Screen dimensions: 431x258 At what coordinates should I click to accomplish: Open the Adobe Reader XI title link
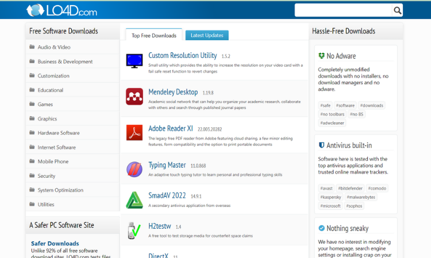(171, 128)
